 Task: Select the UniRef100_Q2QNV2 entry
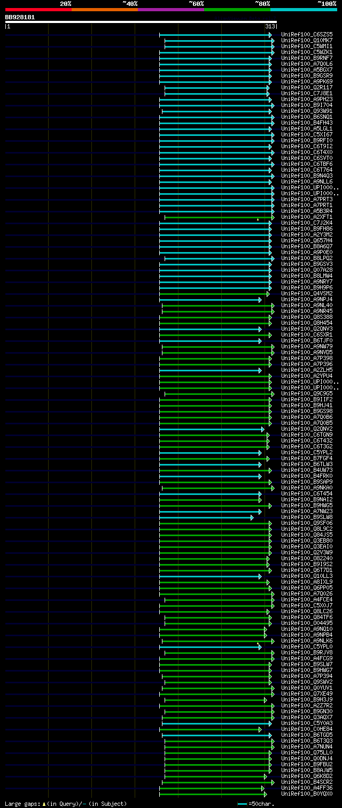(x=307, y=429)
